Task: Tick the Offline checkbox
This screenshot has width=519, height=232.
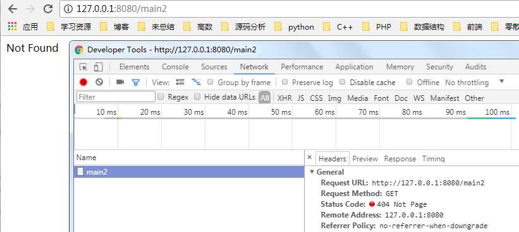Action: point(410,82)
